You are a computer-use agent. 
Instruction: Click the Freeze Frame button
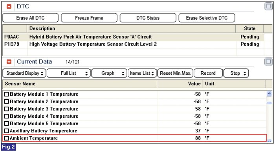pos(89,18)
